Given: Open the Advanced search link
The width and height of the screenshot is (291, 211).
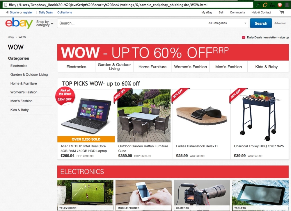Looking at the screenshot, I should (280, 23).
